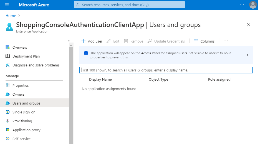
Task: Select Properties in Manage section
Action: [x=21, y=85]
